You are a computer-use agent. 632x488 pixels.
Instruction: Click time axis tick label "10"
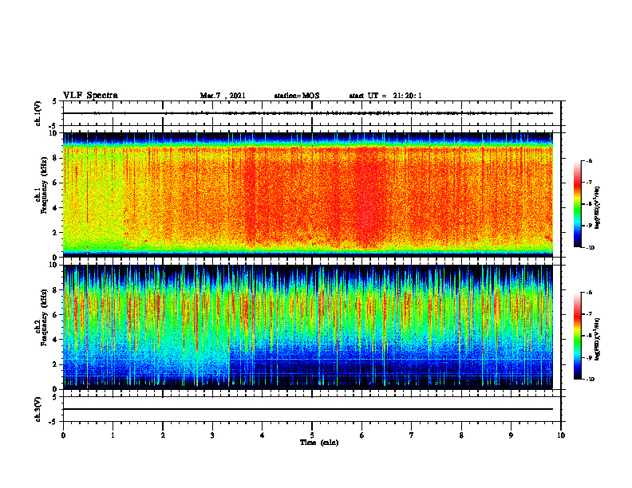(x=561, y=435)
